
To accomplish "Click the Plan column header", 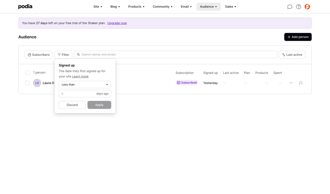I will [x=247, y=73].
